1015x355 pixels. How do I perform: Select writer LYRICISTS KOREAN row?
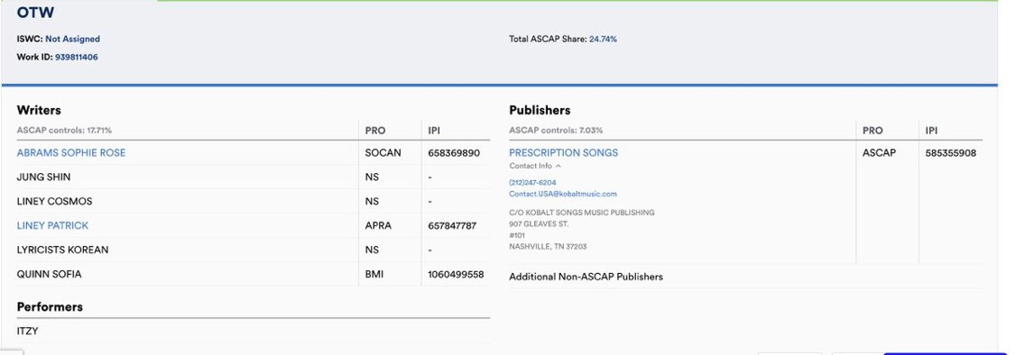(x=254, y=250)
